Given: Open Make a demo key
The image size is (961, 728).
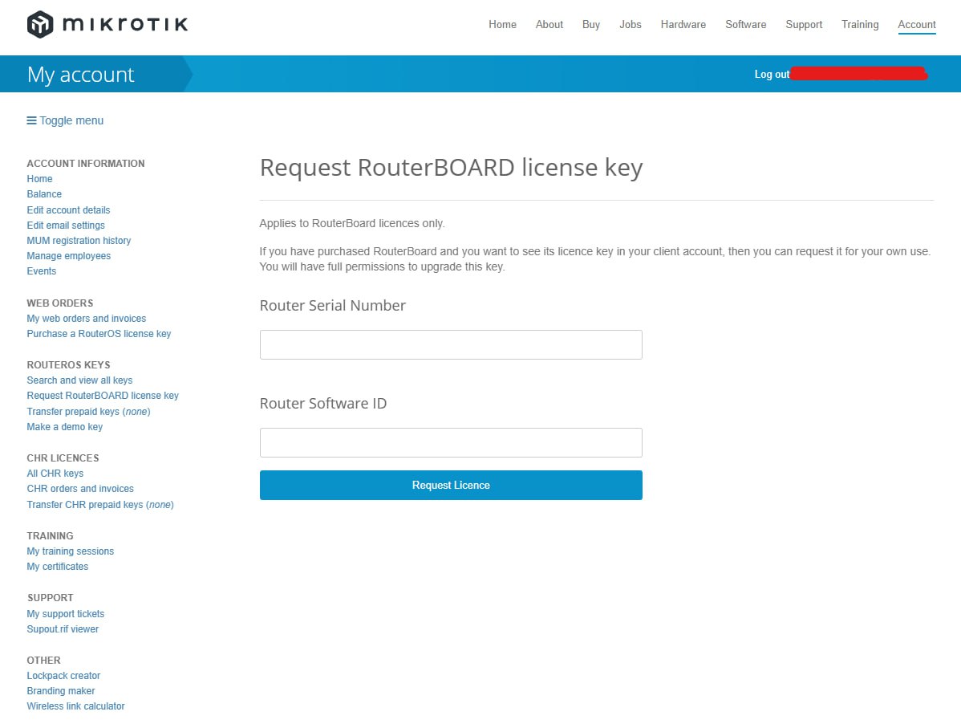Looking at the screenshot, I should pos(64,427).
